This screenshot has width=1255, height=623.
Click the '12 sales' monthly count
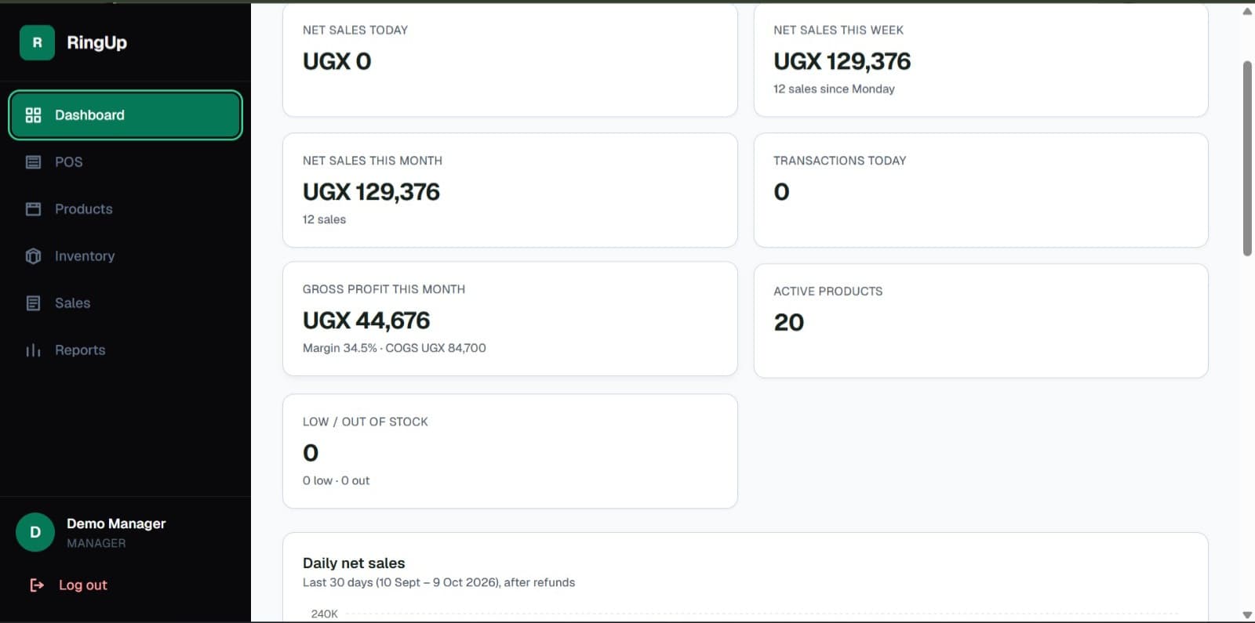[x=324, y=219]
